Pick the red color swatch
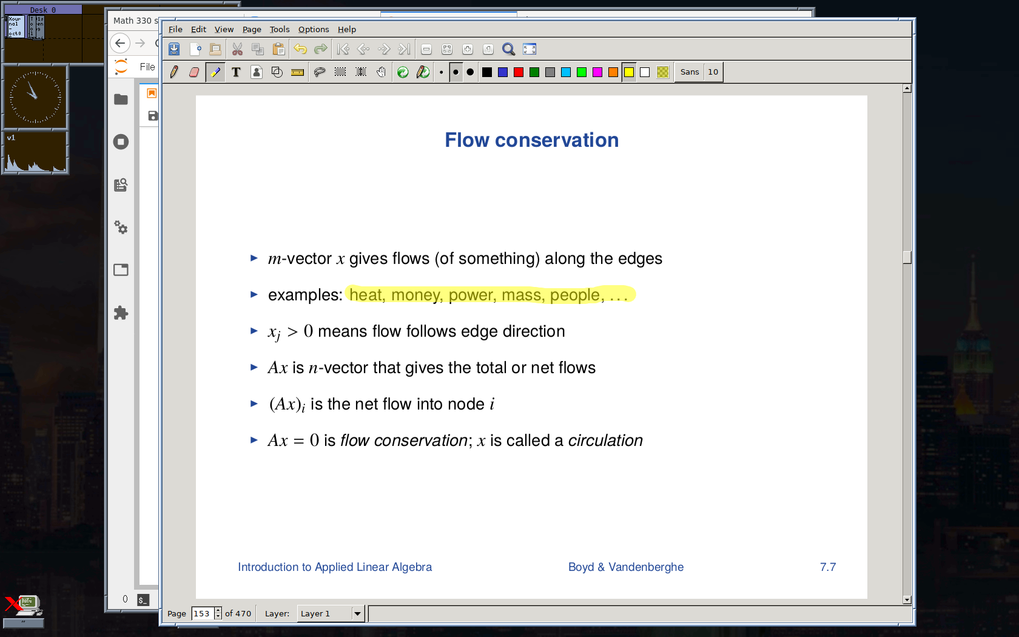Screen dimensions: 1019x637 tap(519, 72)
